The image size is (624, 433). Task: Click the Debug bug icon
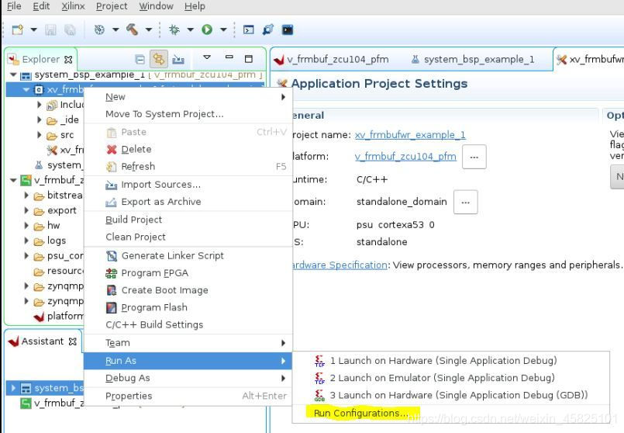click(x=174, y=30)
